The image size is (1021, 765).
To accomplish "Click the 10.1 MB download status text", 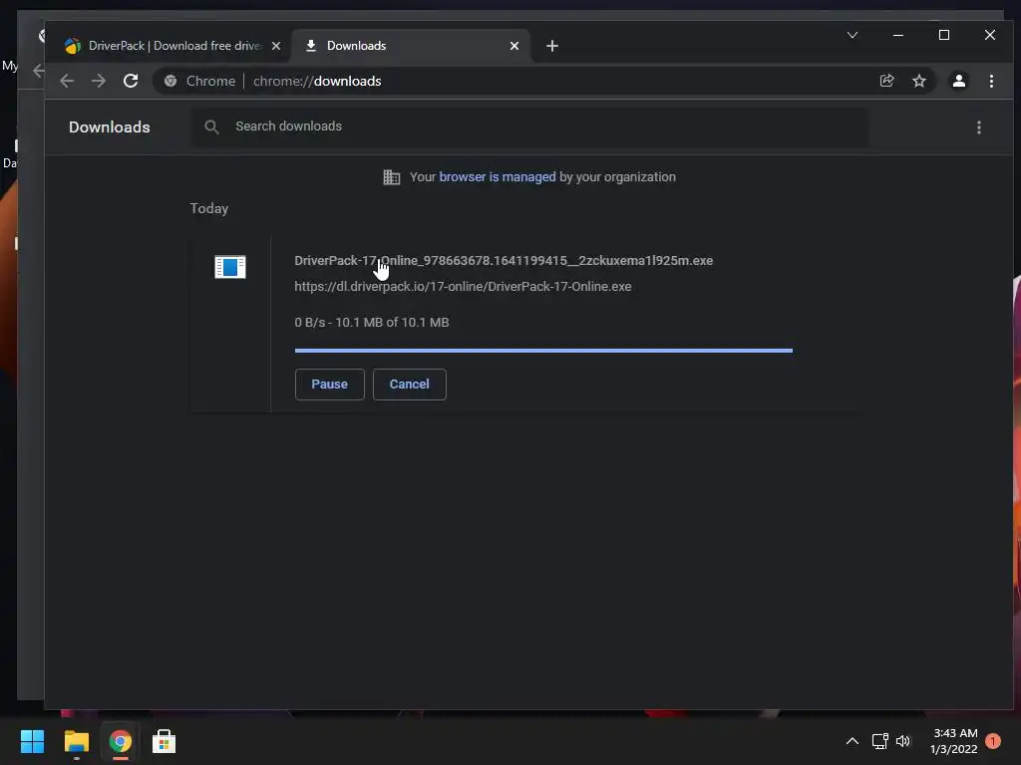I will tap(372, 323).
